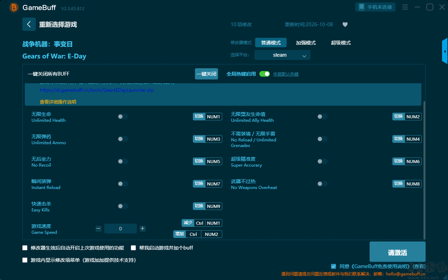448x280 pixels.
Task: Switch to 加强模式 mode tab
Action: coord(306,43)
